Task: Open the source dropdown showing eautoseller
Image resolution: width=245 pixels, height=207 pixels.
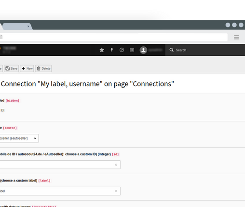Action: [x=19, y=138]
